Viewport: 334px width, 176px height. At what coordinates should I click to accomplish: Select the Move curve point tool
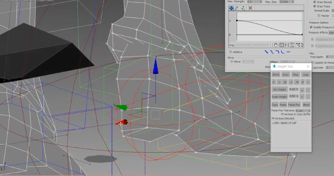pos(231,8)
